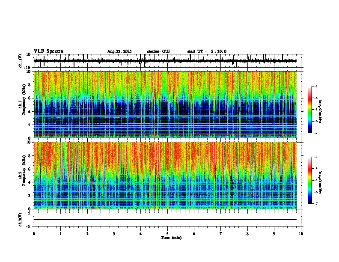This screenshot has width=339, height=262.
Task: Click time axis tick label "5"
Action: (167, 234)
